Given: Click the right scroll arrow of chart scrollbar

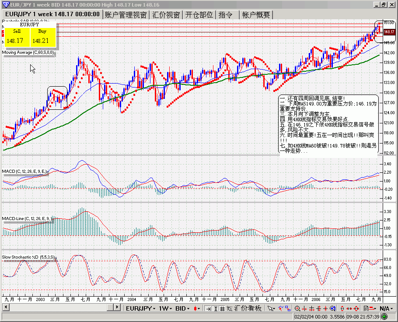Looking at the screenshot, I should 117,307.
